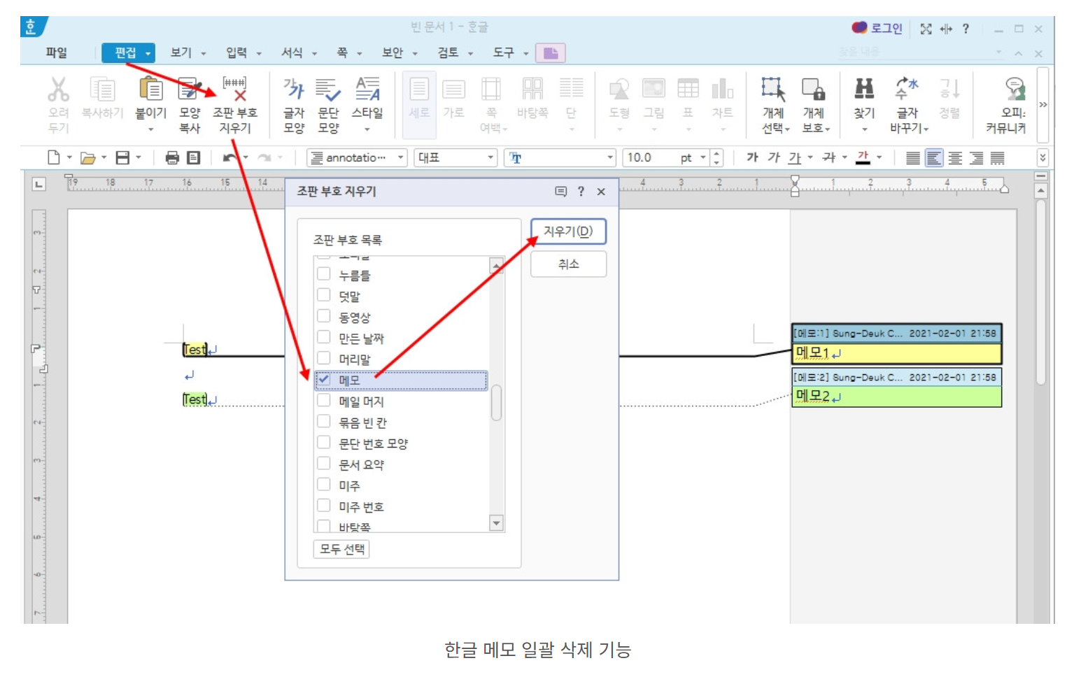Screen dimensions: 1088x684
Task: Click the 개체 보호 icon
Action: click(814, 90)
